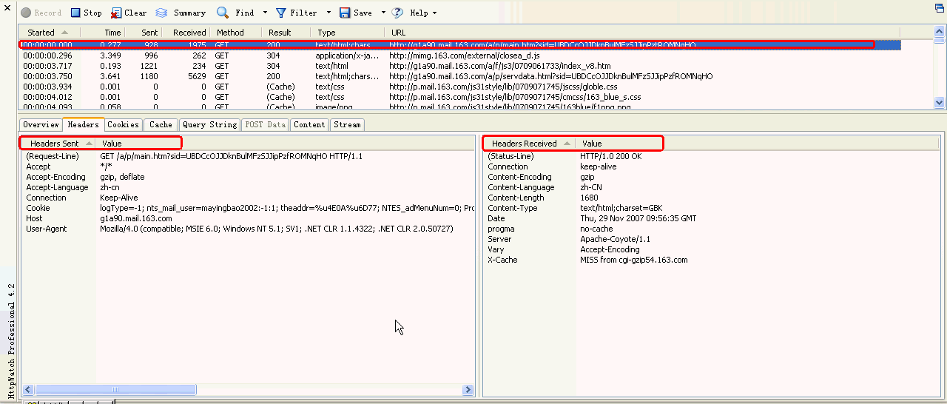Viewport: 947px width, 404px height.
Task: Expand the Find dropdown arrow
Action: pyautogui.click(x=263, y=13)
